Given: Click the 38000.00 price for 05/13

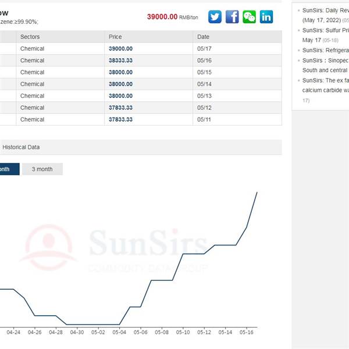Looking at the screenshot, I should coord(120,96).
